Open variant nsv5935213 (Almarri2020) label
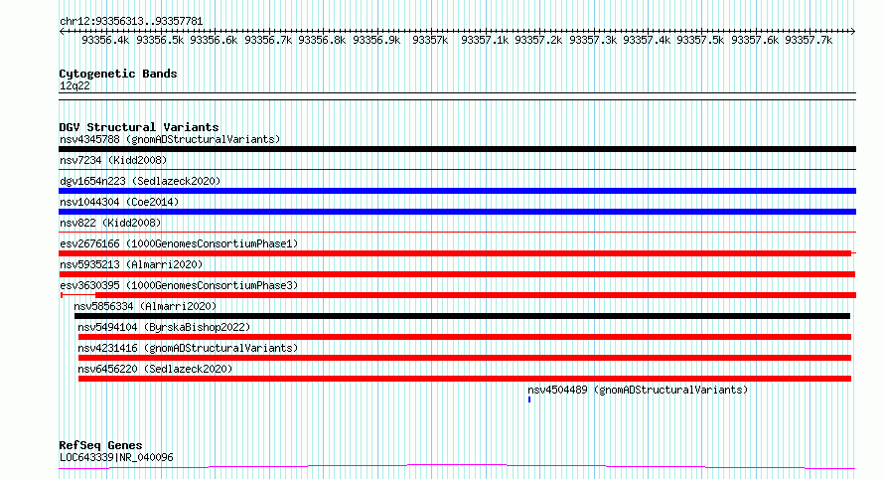The width and height of the screenshot is (884, 479). pyautogui.click(x=131, y=264)
